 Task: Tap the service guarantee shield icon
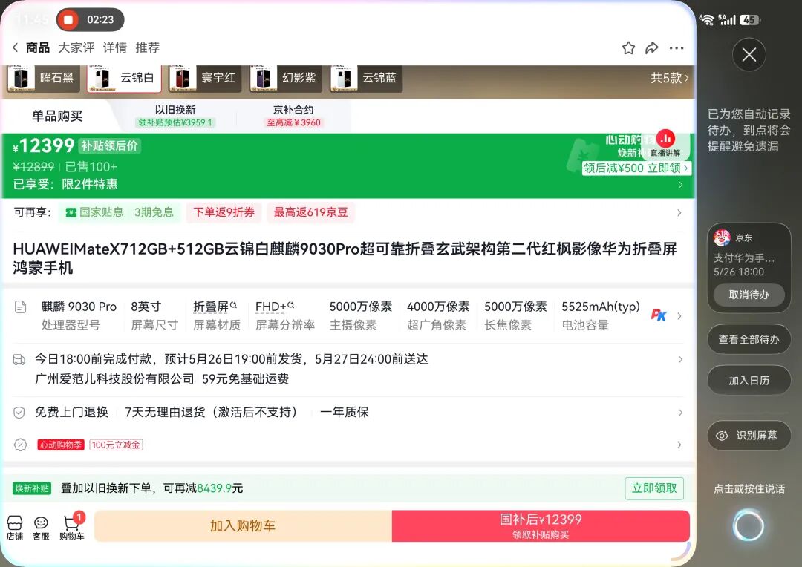[19, 413]
